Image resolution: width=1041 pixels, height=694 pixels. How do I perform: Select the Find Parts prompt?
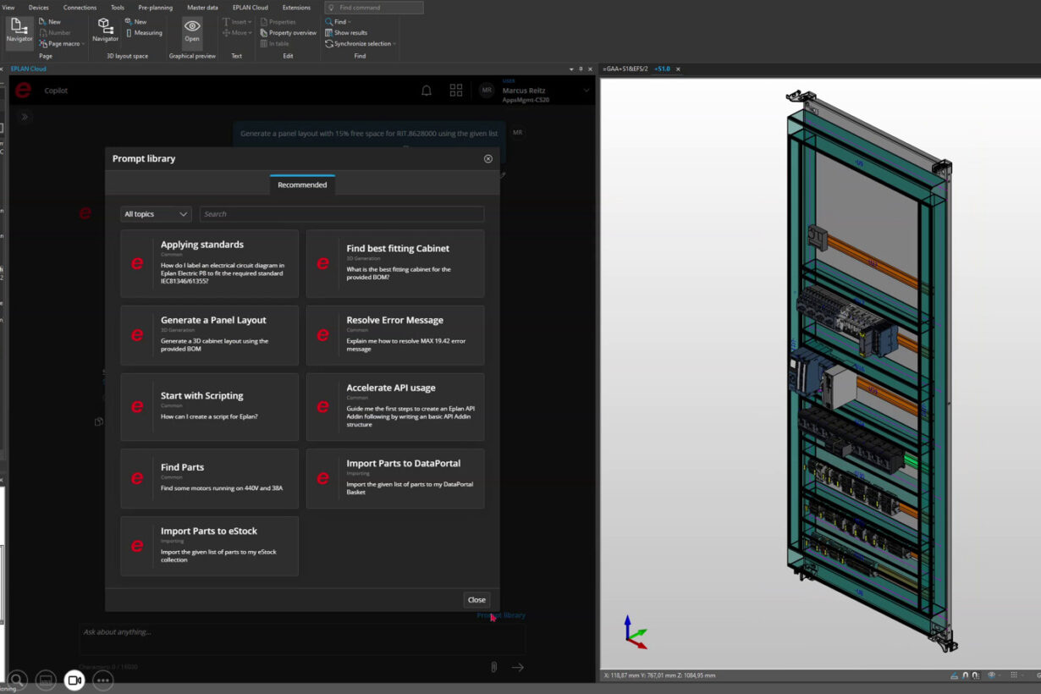tap(209, 479)
